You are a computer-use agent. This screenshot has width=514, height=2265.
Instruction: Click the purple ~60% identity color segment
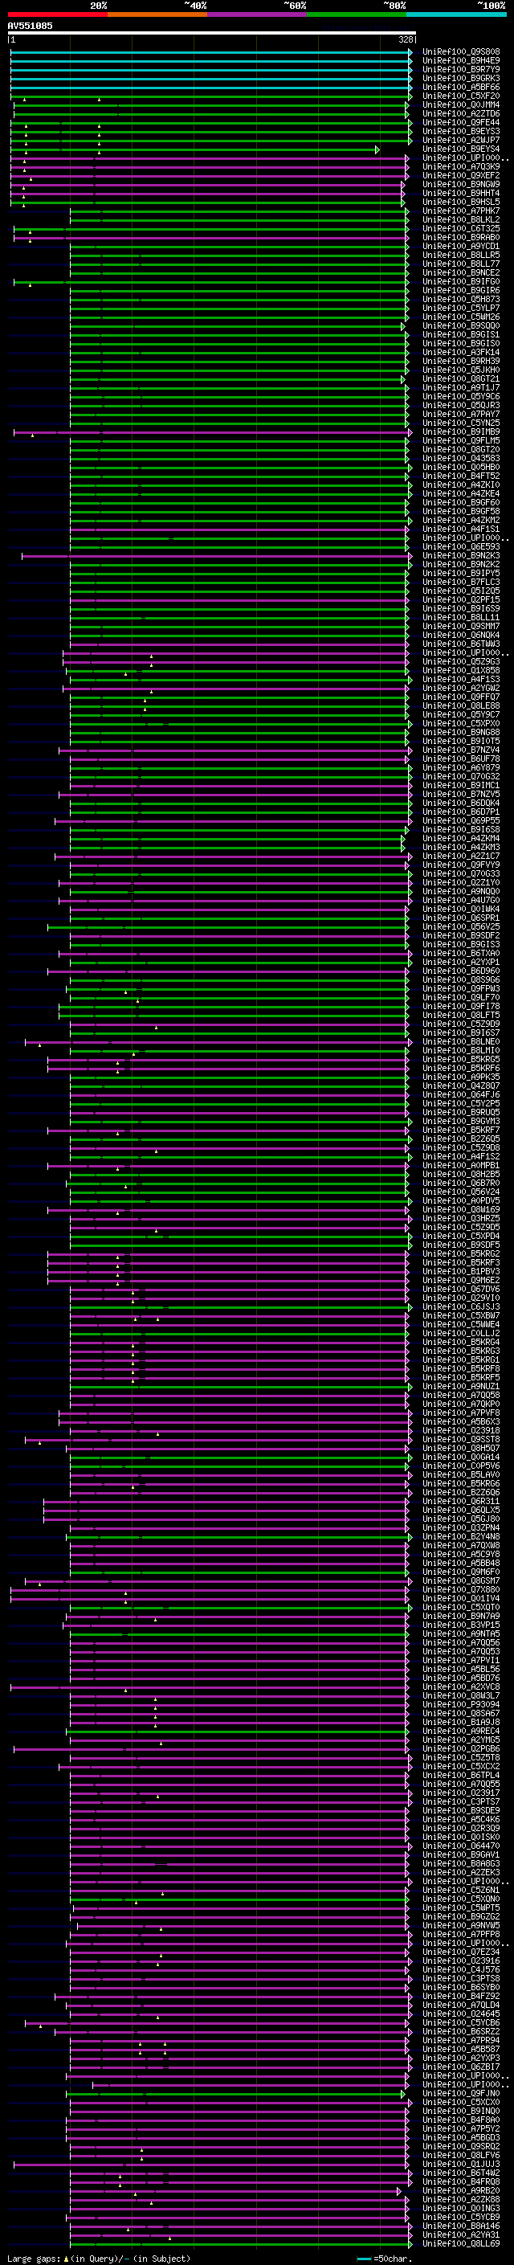click(256, 14)
